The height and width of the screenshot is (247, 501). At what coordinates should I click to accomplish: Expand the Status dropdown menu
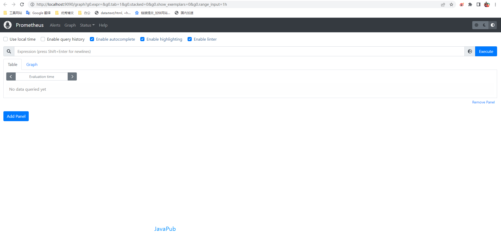87,25
